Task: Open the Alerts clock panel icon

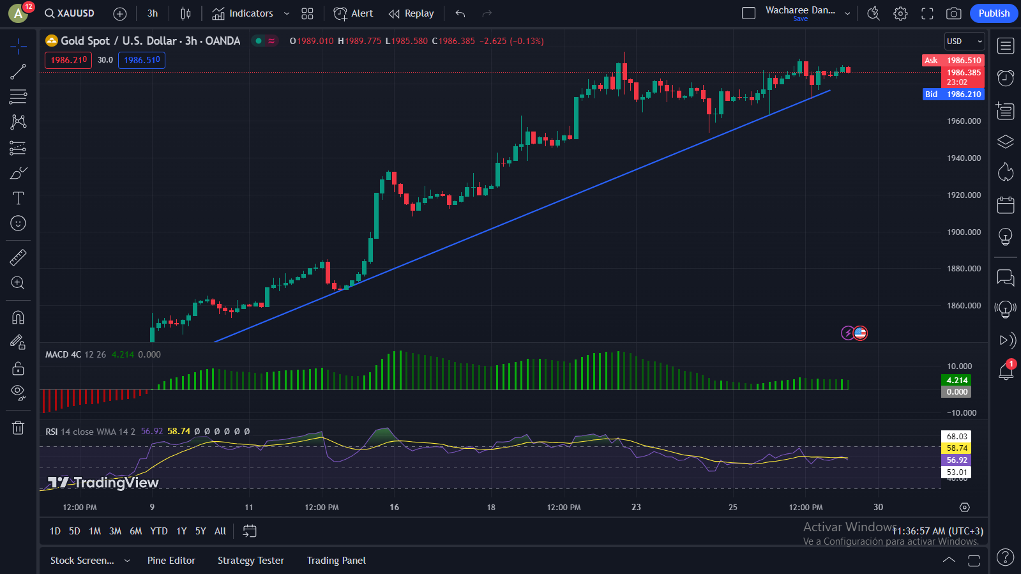Action: [1006, 78]
